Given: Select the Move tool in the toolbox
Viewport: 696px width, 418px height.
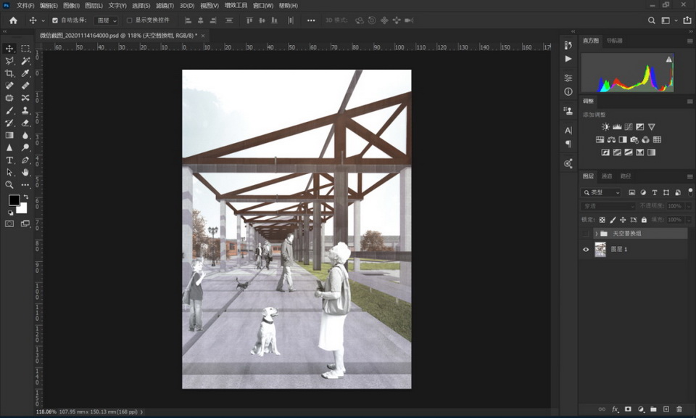Looking at the screenshot, I should pos(9,49).
